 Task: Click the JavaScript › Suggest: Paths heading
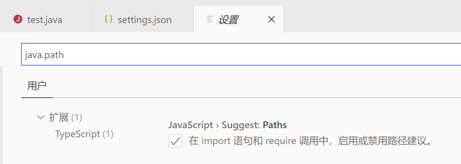227,125
